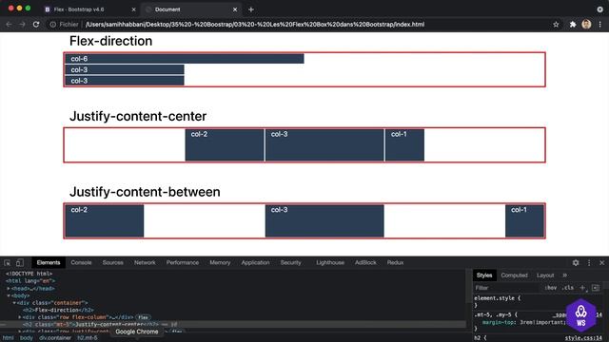609x342 pixels.
Task: Select the inspect element picker icon
Action: [x=8, y=263]
